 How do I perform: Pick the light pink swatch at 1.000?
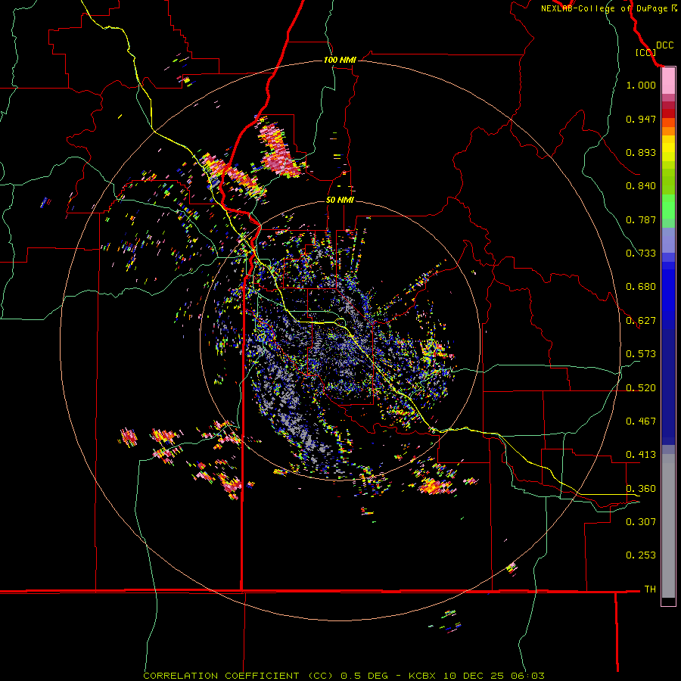668,81
